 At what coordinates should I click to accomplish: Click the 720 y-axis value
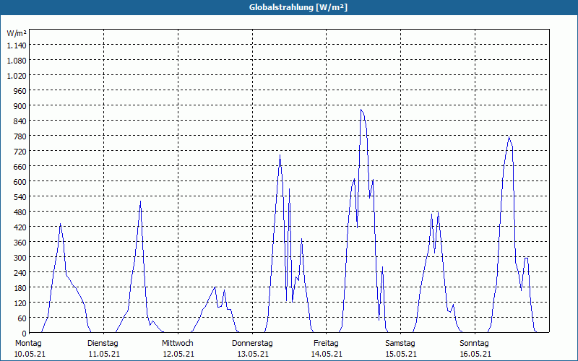pos(20,152)
